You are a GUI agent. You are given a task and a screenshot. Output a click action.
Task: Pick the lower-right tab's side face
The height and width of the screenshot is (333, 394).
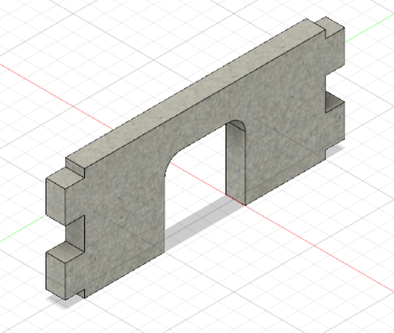point(335,126)
